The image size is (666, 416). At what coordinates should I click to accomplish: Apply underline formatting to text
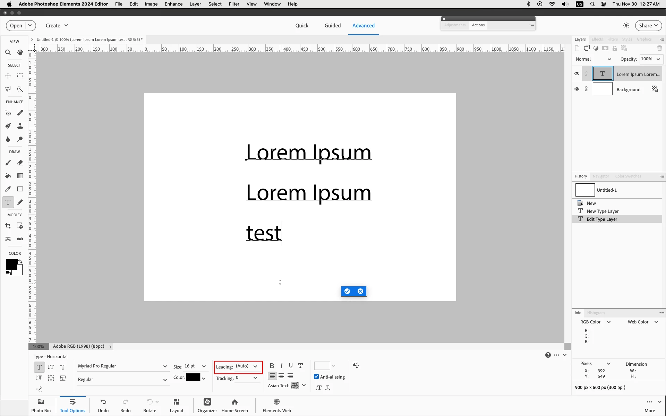tap(291, 366)
